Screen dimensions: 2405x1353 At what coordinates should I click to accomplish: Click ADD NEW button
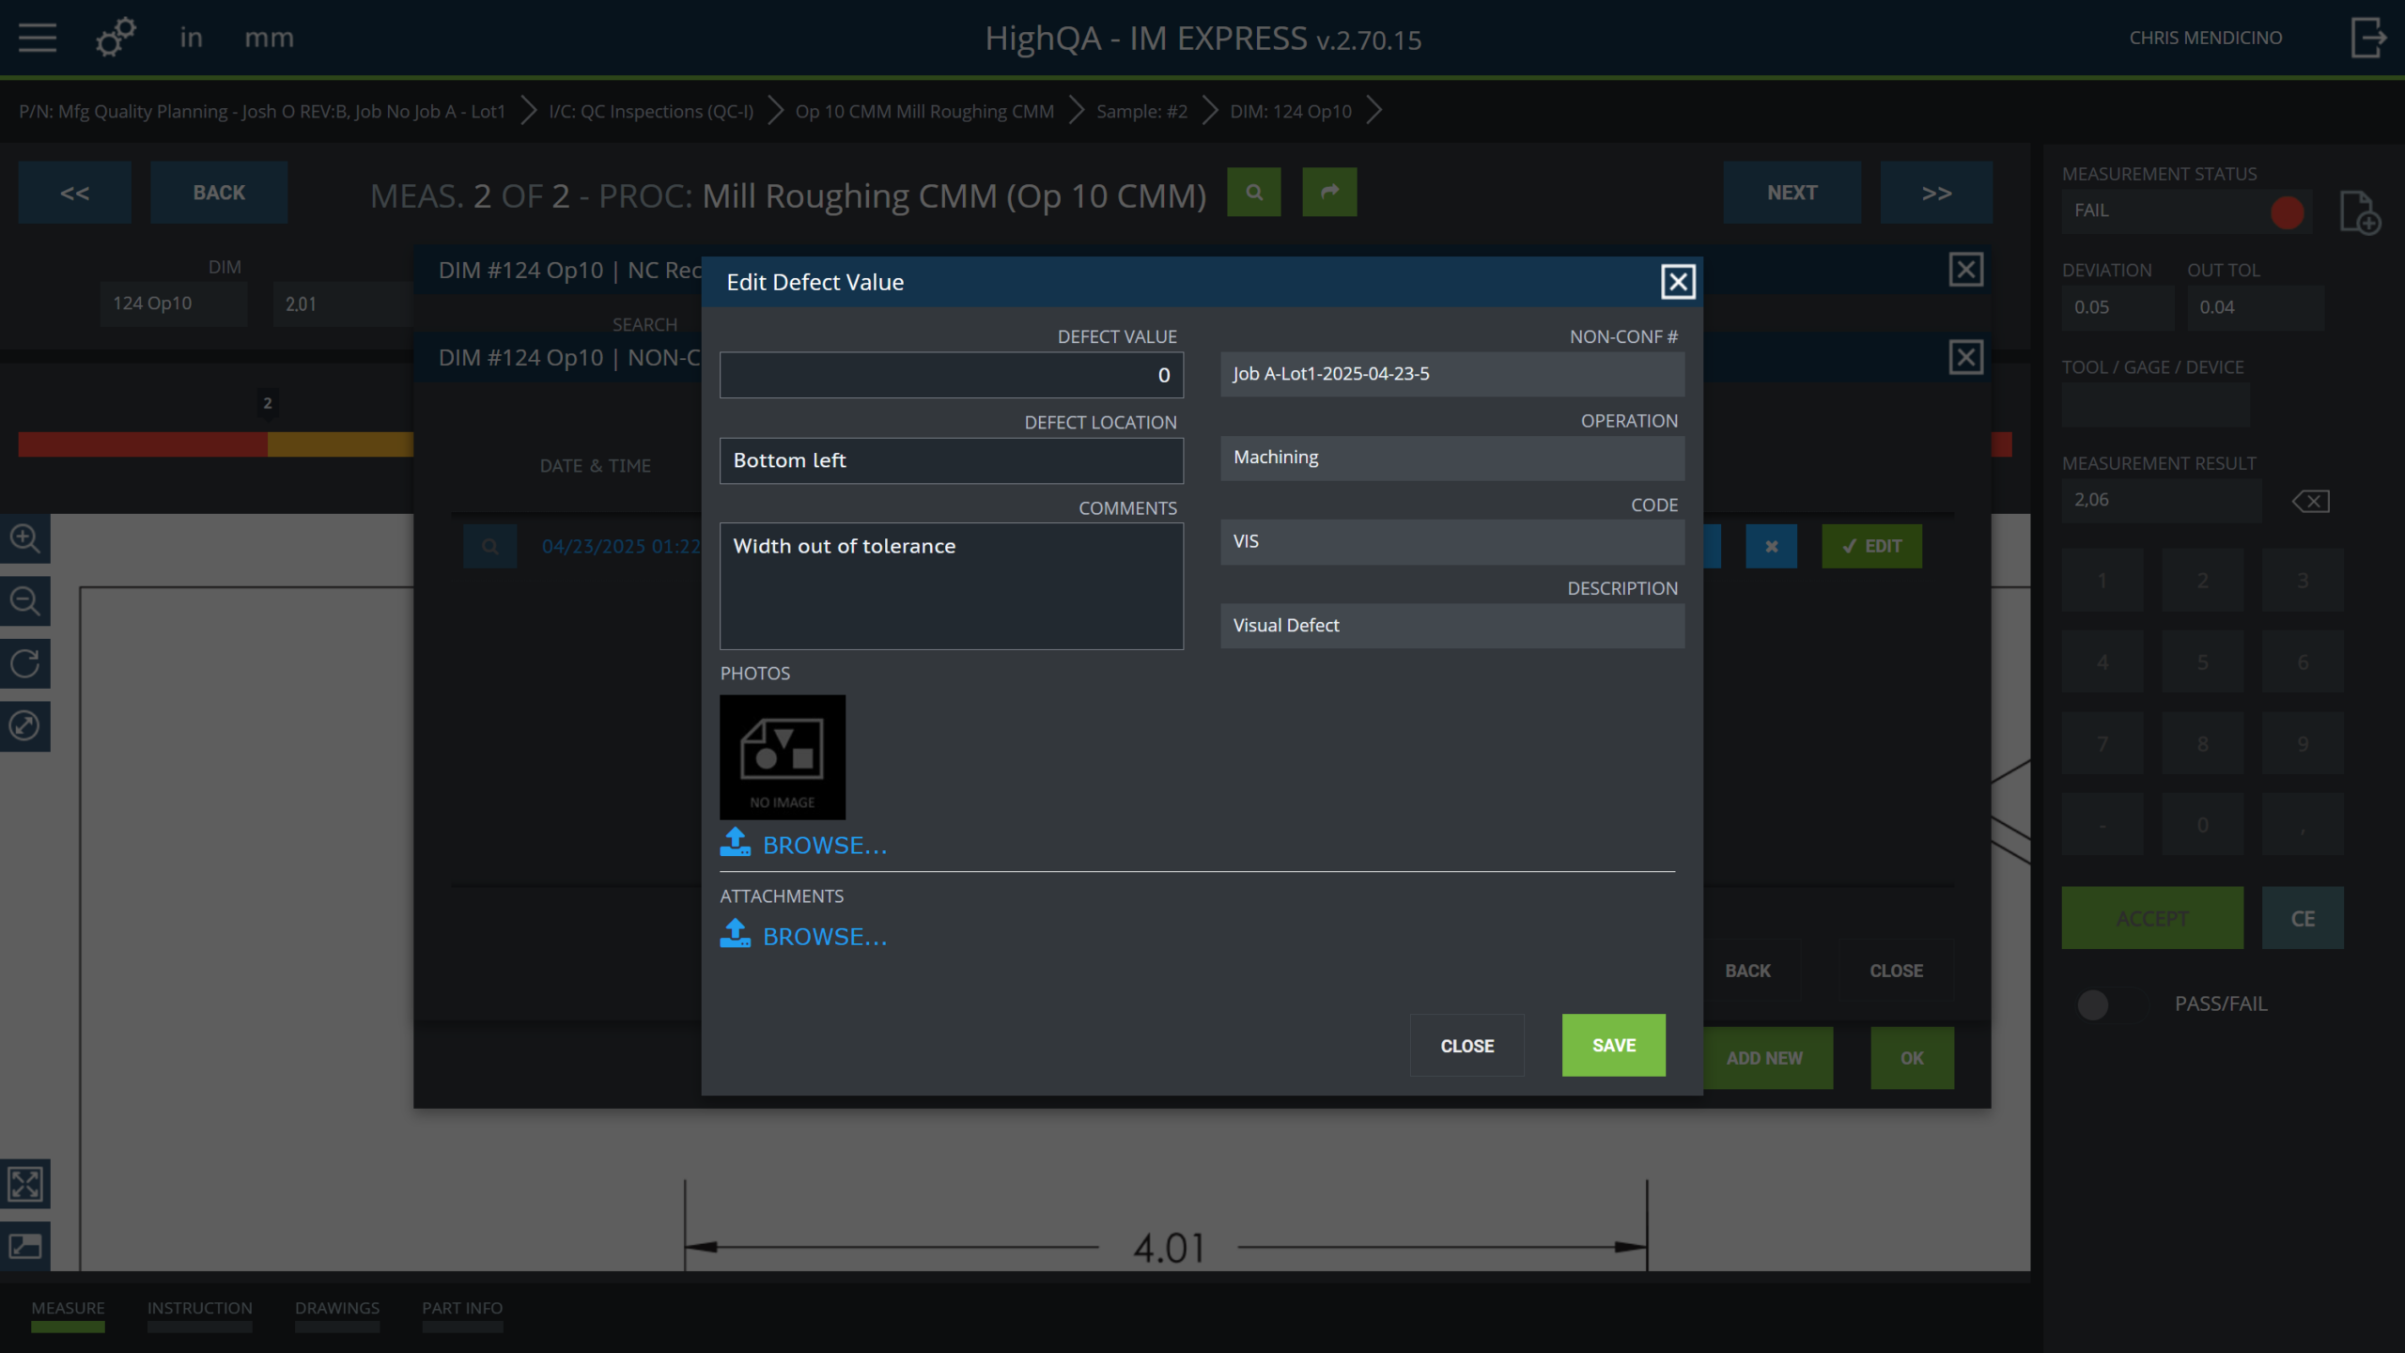point(1766,1058)
